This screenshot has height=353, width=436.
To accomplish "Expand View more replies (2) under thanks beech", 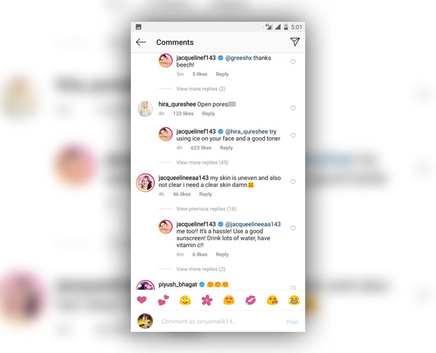I will [x=201, y=89].
